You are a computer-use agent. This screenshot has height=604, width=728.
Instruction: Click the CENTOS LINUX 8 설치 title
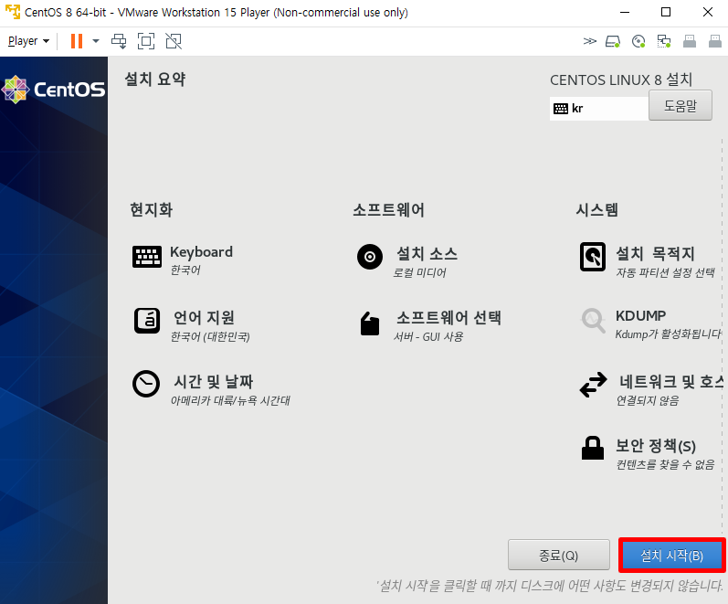click(621, 79)
